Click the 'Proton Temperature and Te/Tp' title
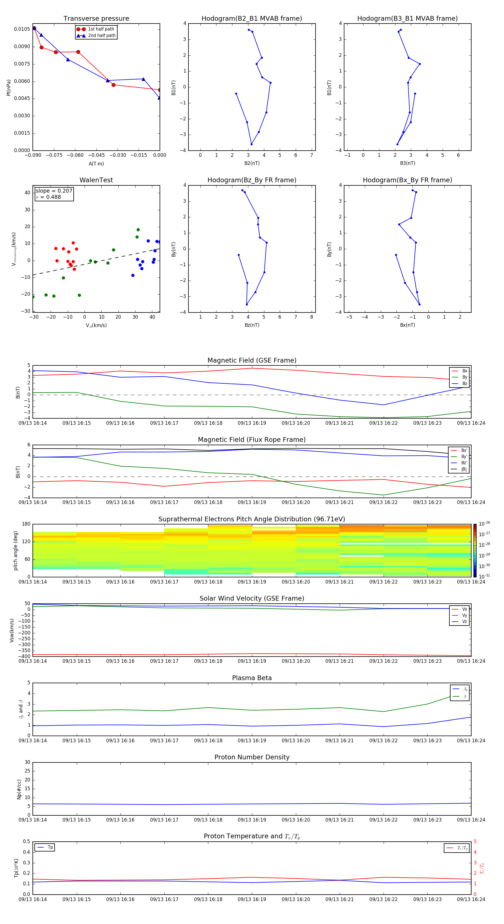This screenshot has height=924, width=504. [252, 836]
